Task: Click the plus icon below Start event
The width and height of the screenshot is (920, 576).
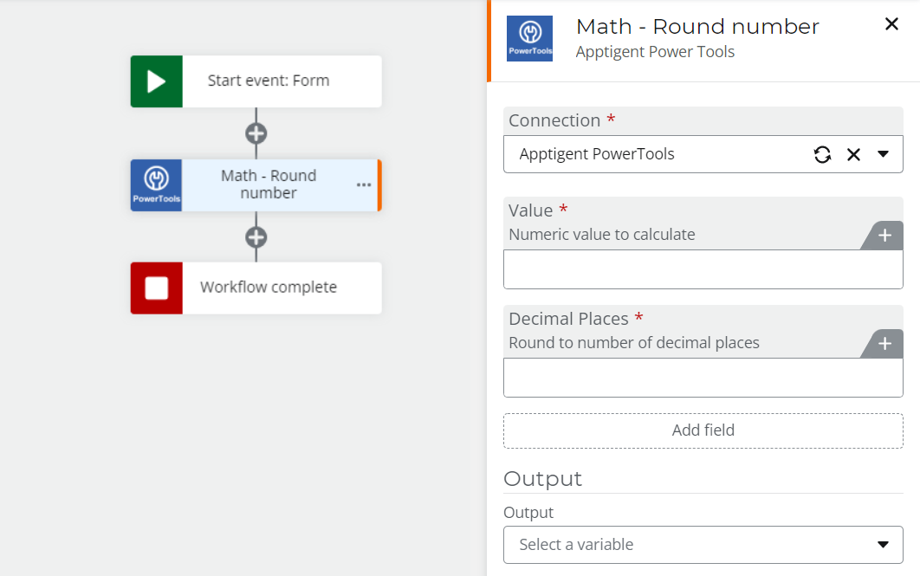Action: 255,133
